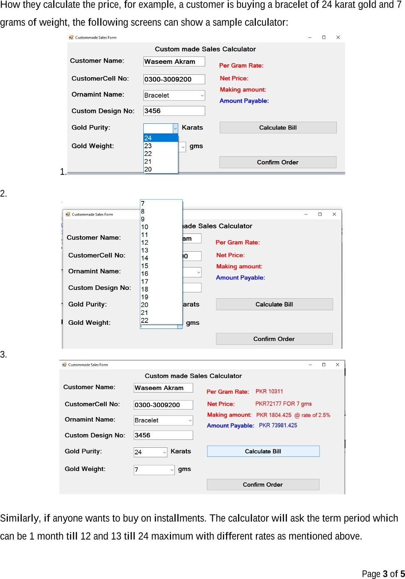The width and height of the screenshot is (405, 579).
Task: Maximize the third Custommade Sales Form
Action: pos(324,365)
